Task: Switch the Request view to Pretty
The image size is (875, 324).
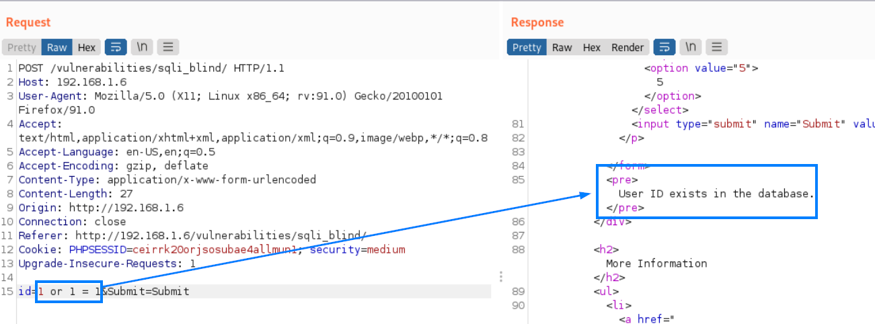Action: (x=22, y=47)
